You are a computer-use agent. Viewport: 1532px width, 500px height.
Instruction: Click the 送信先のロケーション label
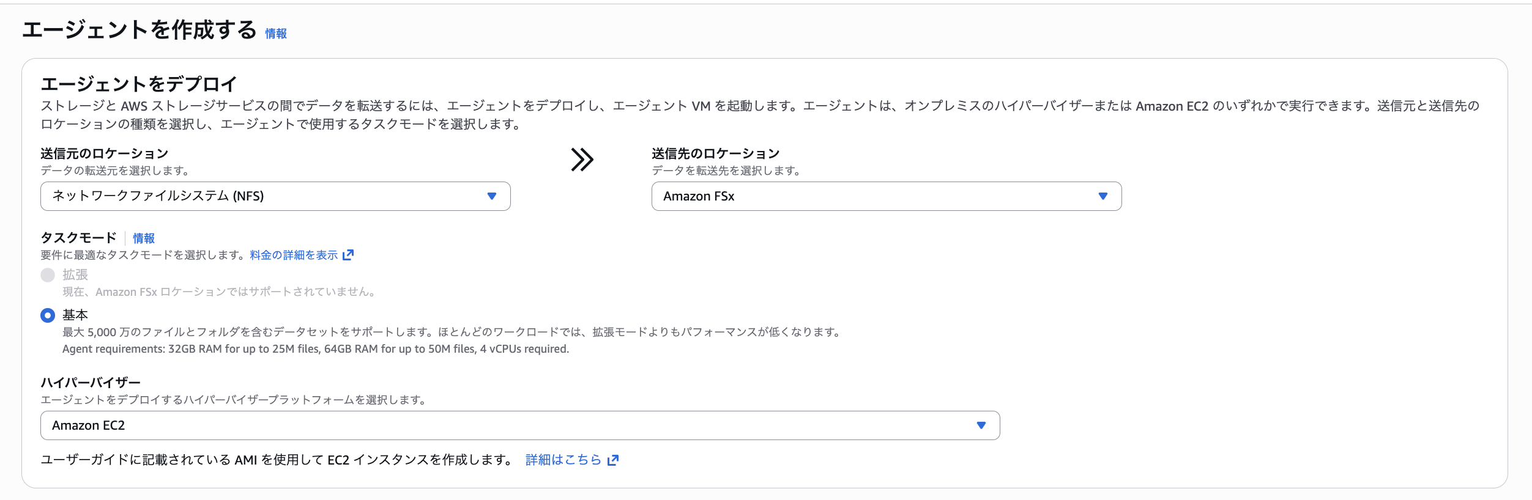click(715, 153)
